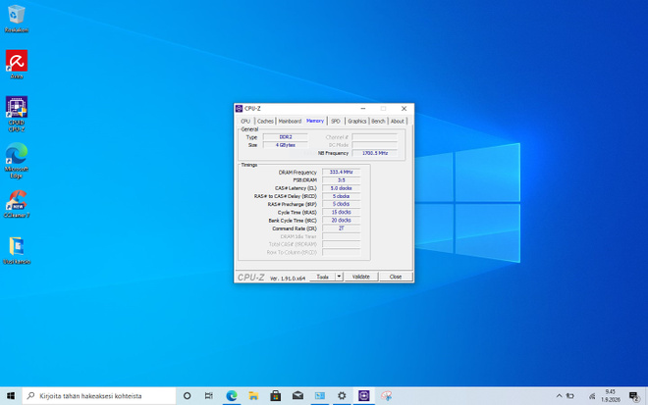
Task: Open Microsoft Edge from the taskbar
Action: 232,396
